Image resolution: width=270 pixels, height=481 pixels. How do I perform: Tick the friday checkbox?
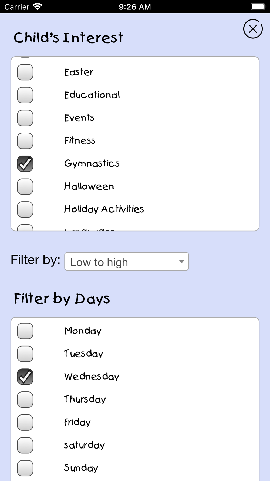tap(25, 422)
